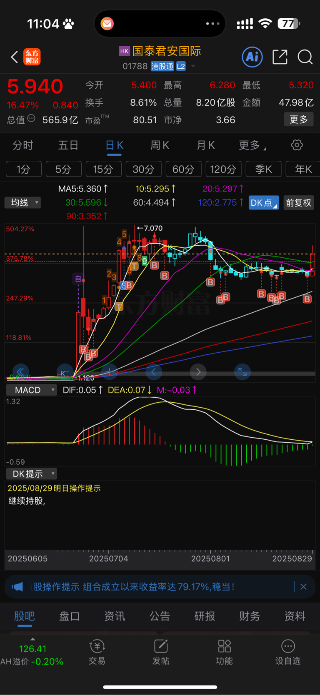Image resolution: width=320 pixels, height=695 pixels.
Task: Tap the share export icon
Action: (280, 57)
